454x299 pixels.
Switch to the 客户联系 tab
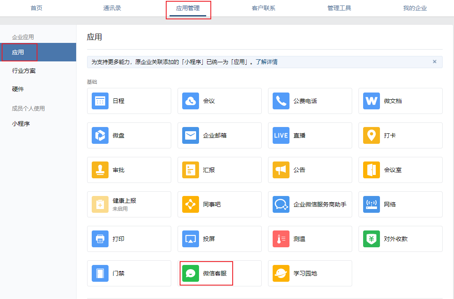pyautogui.click(x=263, y=8)
